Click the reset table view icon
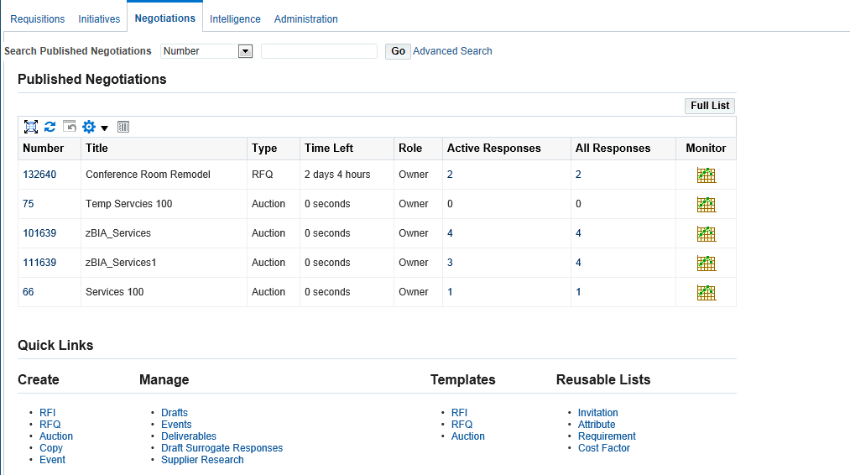850x475 pixels. click(x=70, y=127)
